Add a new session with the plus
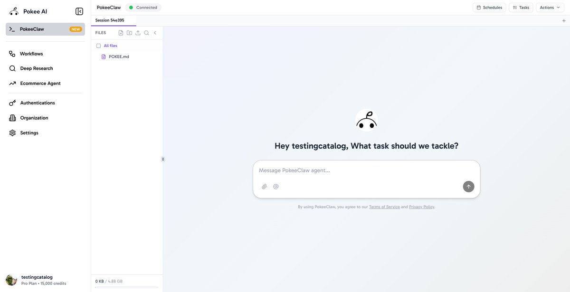 coord(563,20)
